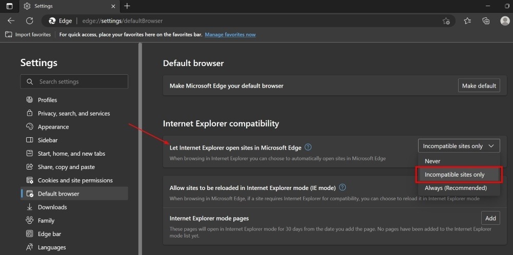Click the Manage favorites now link
Viewport: 513px width, 255px height.
coord(230,35)
